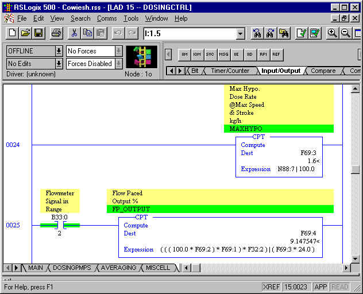Insert RPI instruction button
This screenshot has height=294, width=363.
coord(263,55)
